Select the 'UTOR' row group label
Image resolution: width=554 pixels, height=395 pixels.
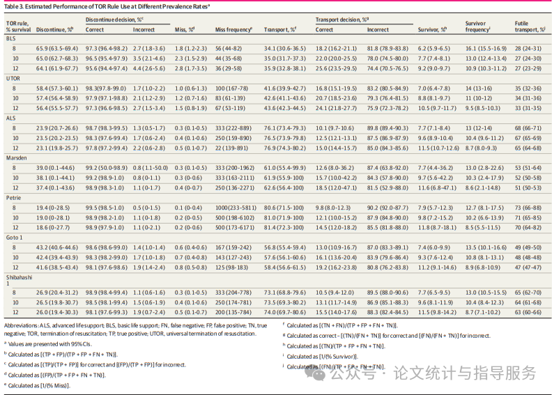click(13, 79)
